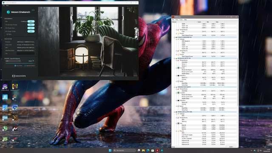Switch to Cinebench from the taskbar
Viewport: 272px width, 153px height.
[x=162, y=150]
